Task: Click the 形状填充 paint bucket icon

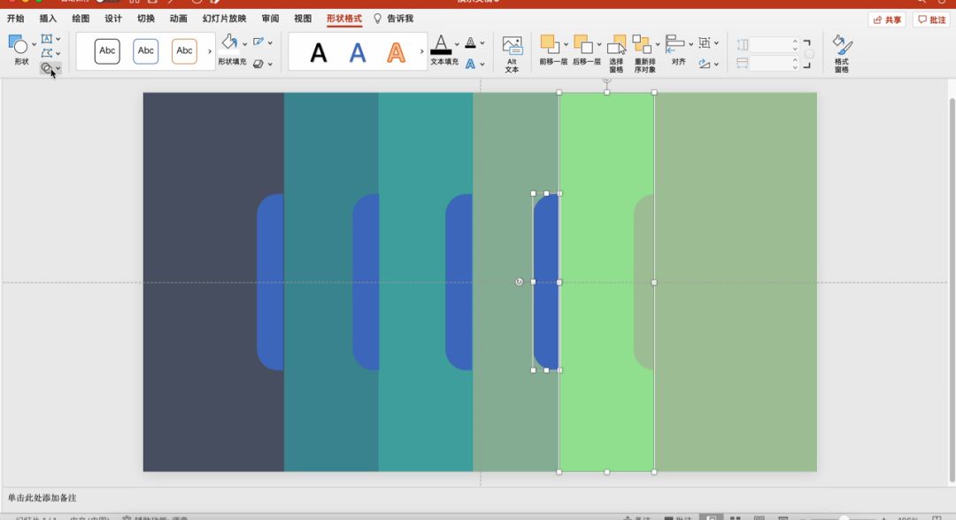Action: click(x=229, y=43)
